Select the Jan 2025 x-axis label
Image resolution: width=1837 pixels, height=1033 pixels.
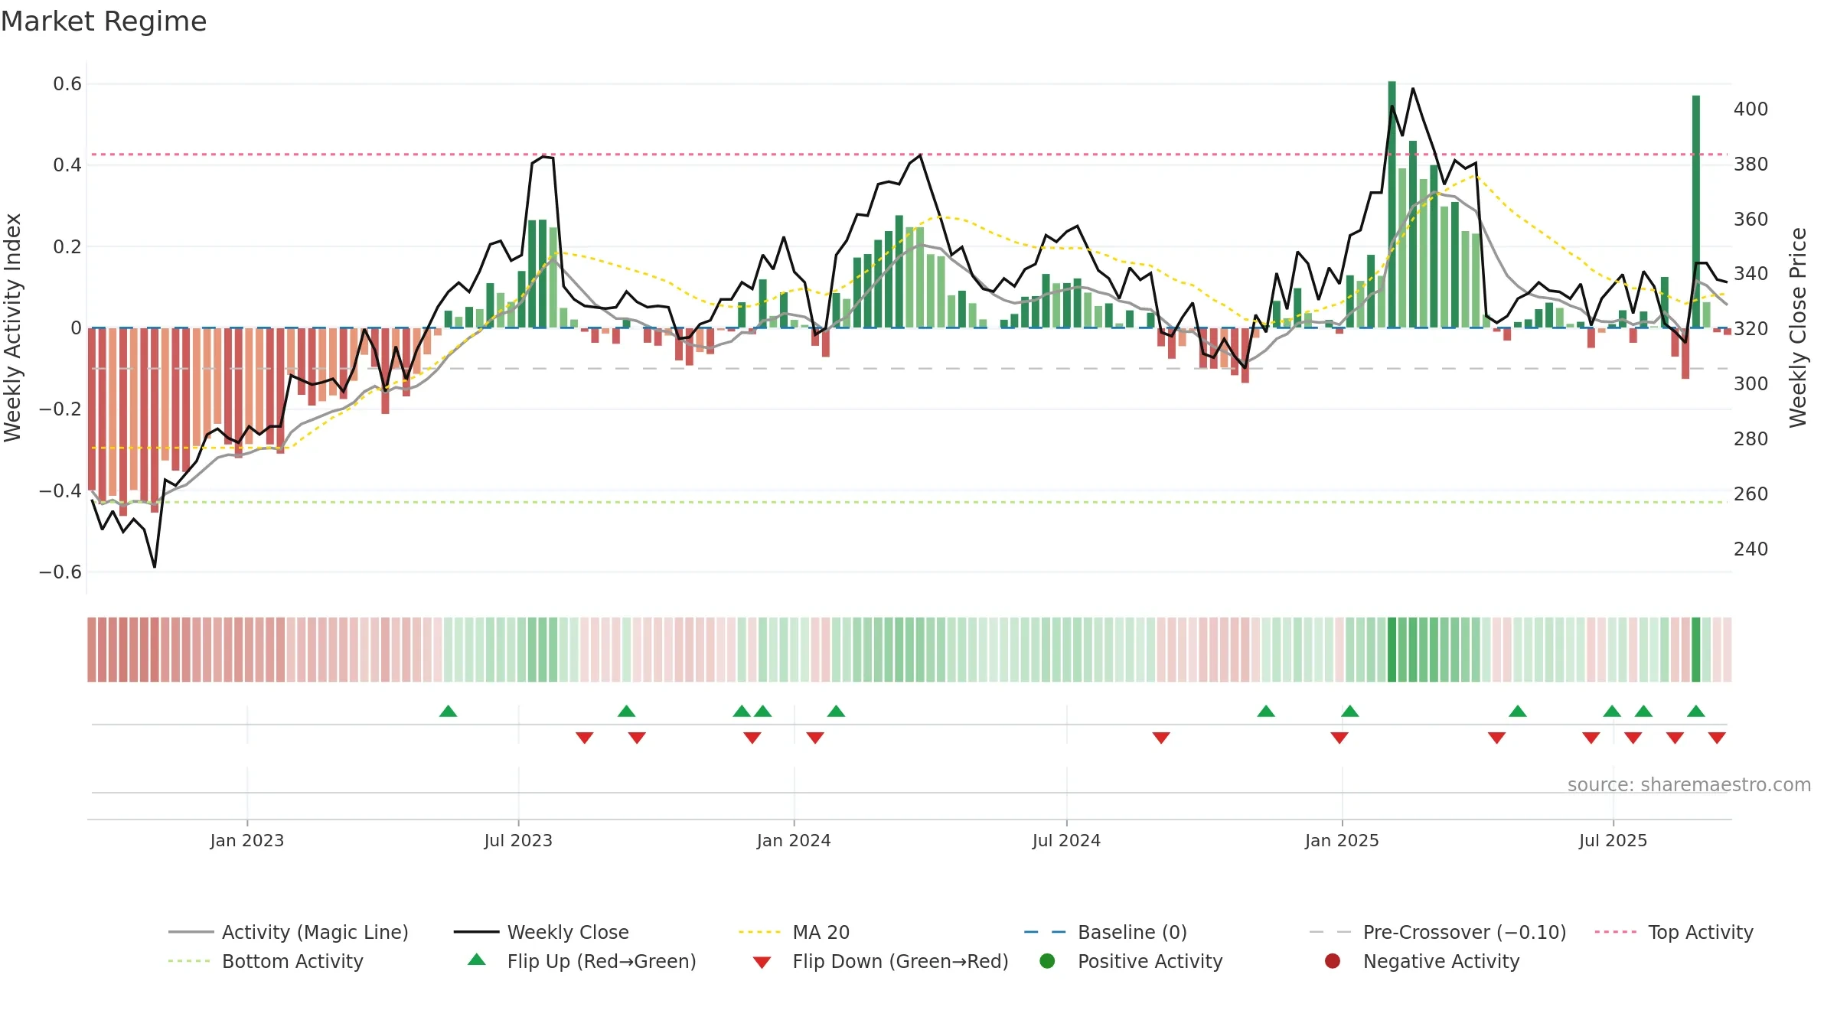(x=1342, y=840)
